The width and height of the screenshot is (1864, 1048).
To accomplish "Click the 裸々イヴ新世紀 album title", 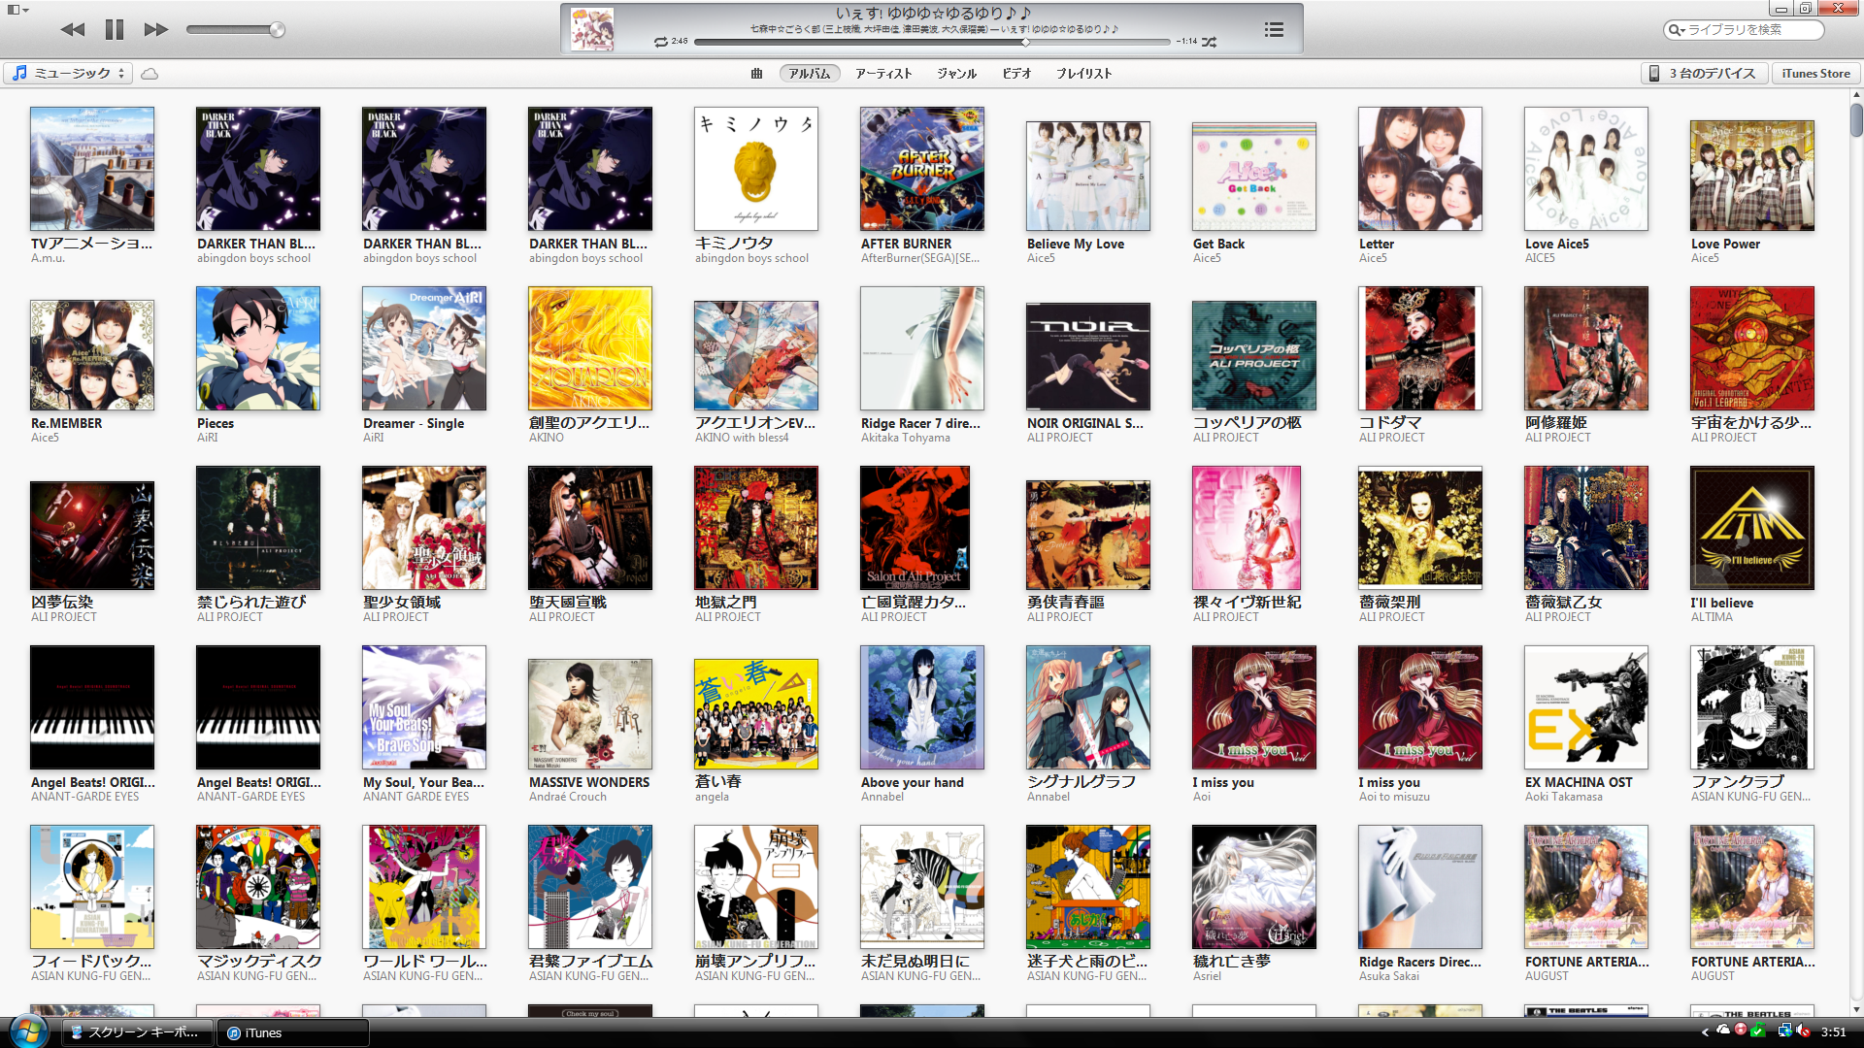I will (x=1247, y=603).
